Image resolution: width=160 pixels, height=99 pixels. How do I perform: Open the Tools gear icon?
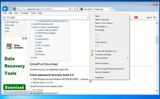[x=156, y=9]
